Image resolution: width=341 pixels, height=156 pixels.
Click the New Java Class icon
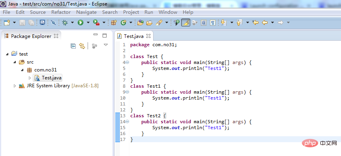pos(124,23)
